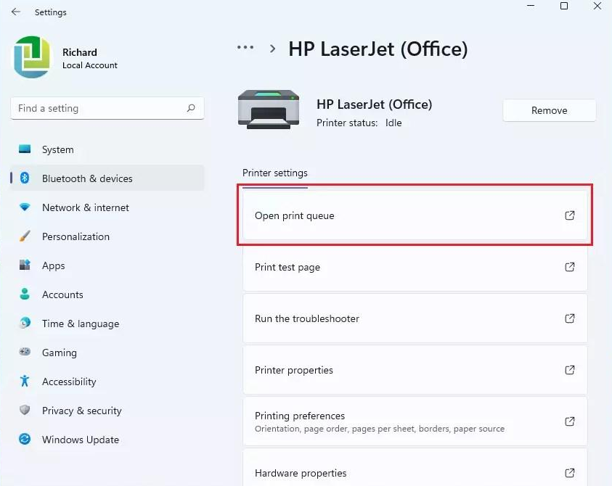Click the Richard account name
Viewport: 612px width, 486px height.
tap(80, 52)
